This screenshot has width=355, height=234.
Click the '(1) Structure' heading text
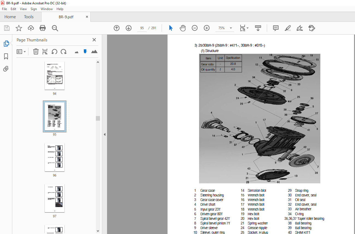click(x=210, y=51)
